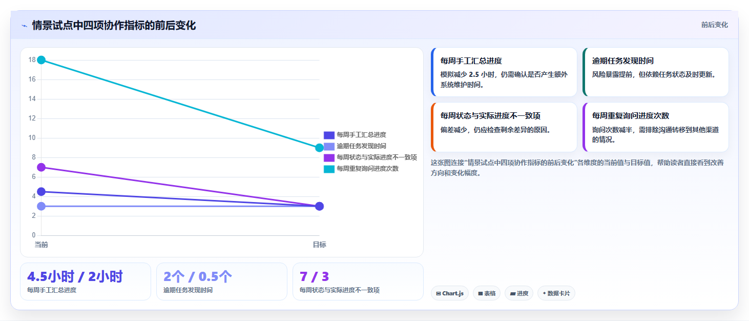749x321 pixels.
Task: Toggle the 每周手工汇总进度 legend swatch
Action: [329, 135]
